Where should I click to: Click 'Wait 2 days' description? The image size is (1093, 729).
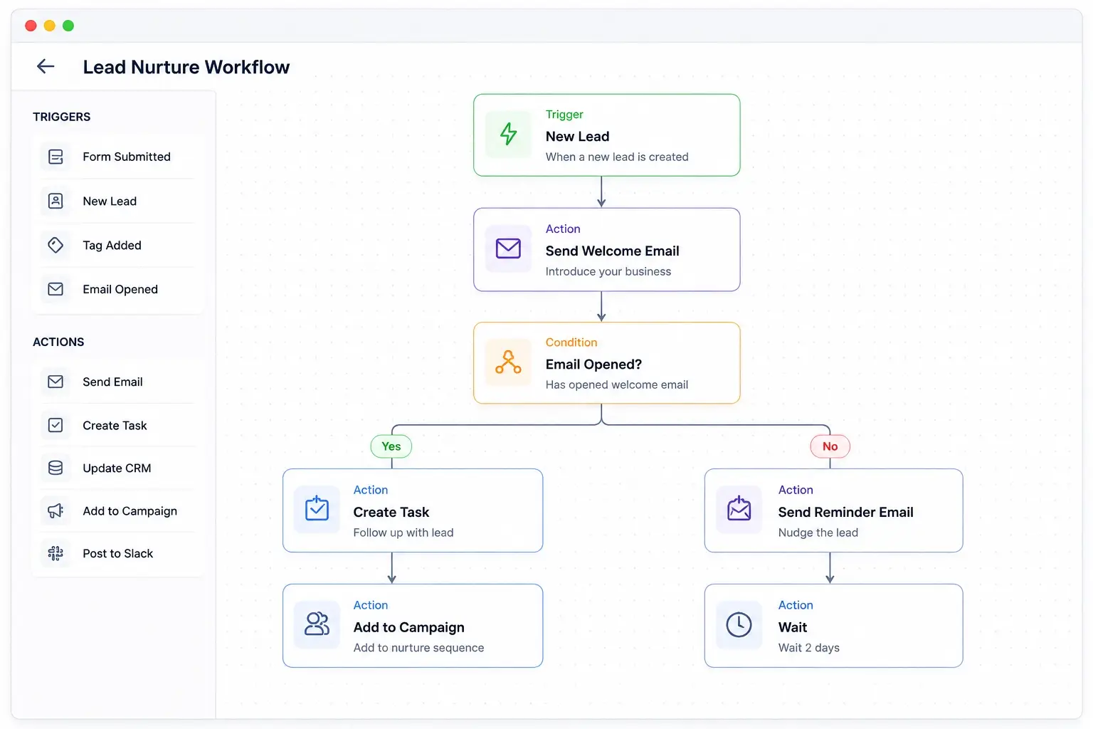[x=808, y=648]
